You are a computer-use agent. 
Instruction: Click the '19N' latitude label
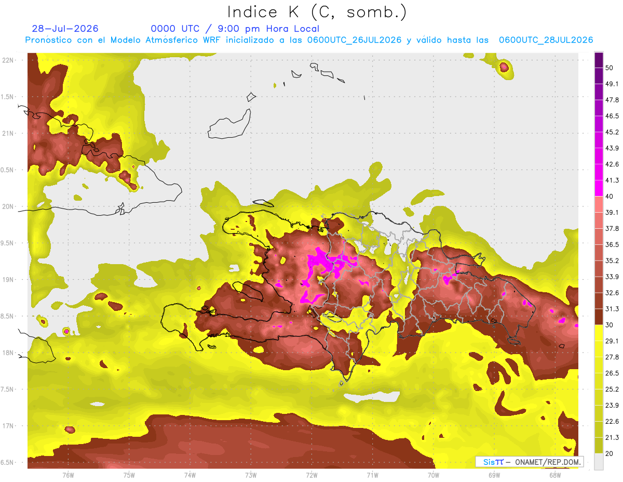9,279
